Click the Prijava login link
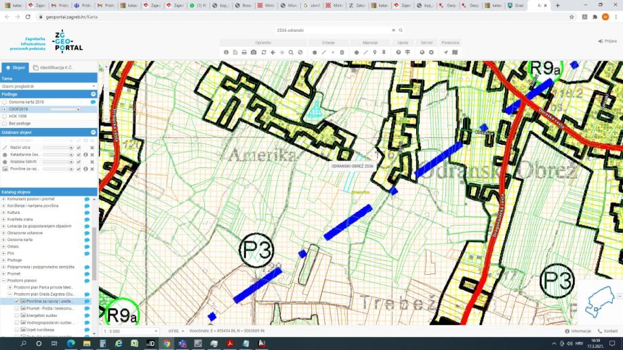This screenshot has width=623, height=350. click(x=607, y=41)
